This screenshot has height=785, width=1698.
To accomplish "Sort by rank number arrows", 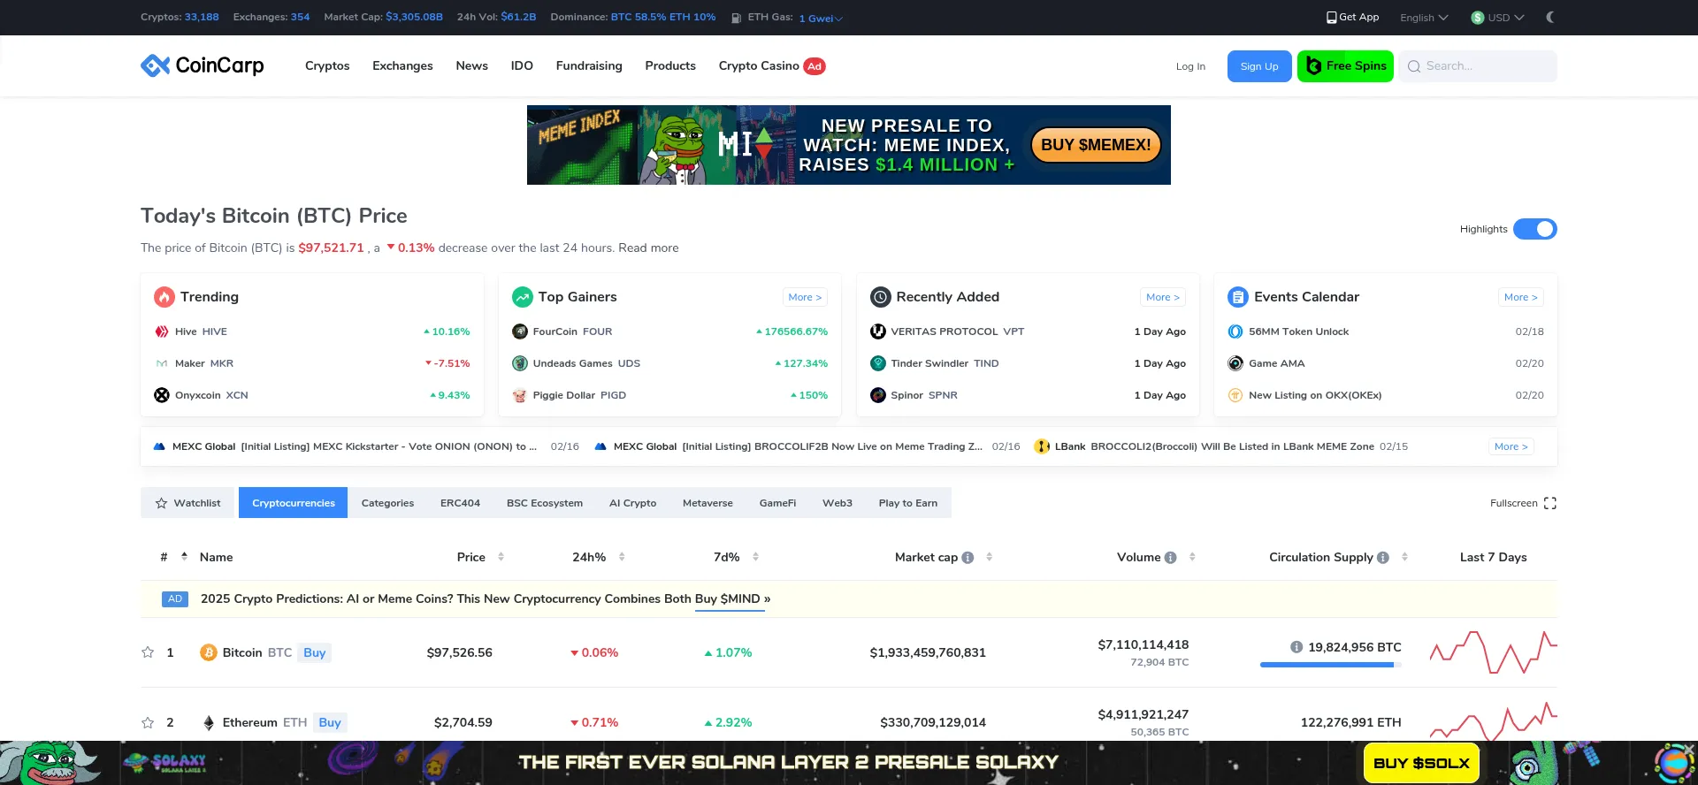I will (184, 557).
